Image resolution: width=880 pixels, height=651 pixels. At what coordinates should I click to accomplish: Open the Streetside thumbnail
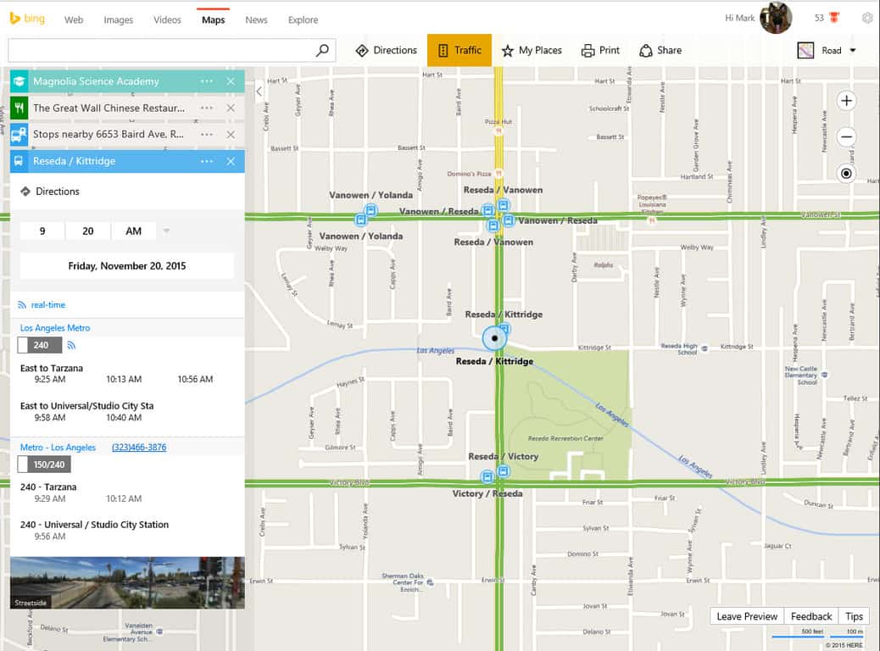(127, 582)
